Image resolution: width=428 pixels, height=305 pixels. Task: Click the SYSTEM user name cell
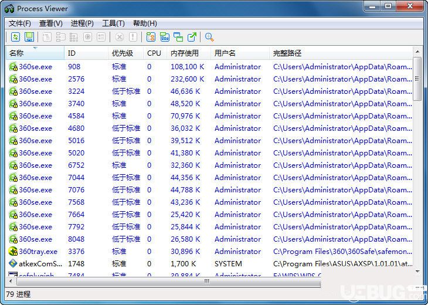[228, 264]
